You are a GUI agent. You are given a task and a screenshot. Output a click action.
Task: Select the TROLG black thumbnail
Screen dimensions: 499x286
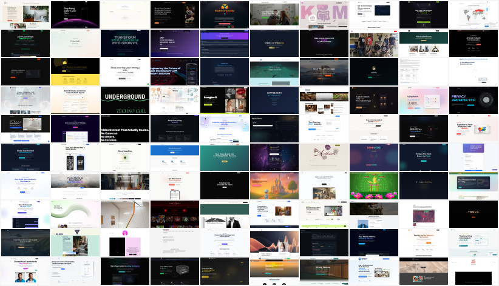click(474, 214)
